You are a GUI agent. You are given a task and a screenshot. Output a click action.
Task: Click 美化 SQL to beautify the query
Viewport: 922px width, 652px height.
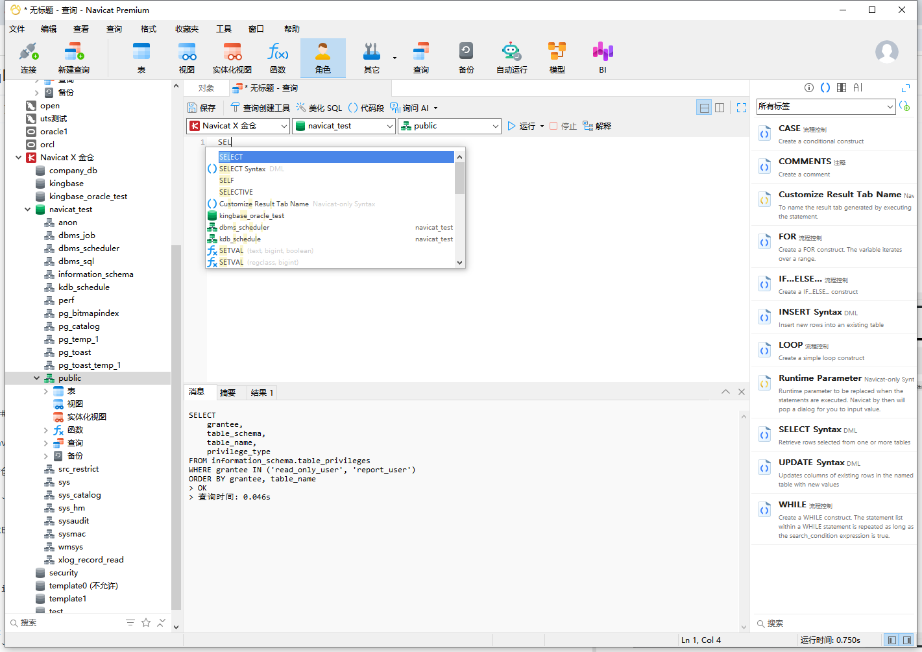click(x=319, y=108)
